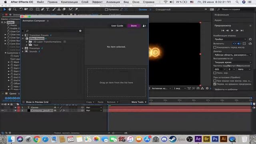Expand Transition Presets category

pyautogui.click(x=23, y=35)
